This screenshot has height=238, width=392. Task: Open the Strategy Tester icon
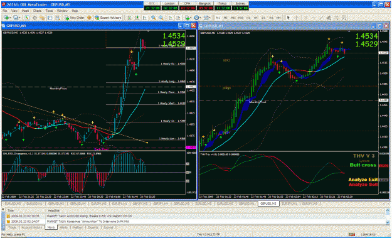click(58, 18)
